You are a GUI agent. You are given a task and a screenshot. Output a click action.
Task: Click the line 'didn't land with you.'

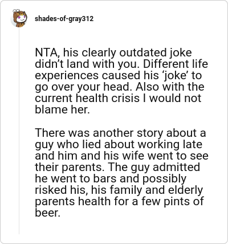click(x=88, y=64)
